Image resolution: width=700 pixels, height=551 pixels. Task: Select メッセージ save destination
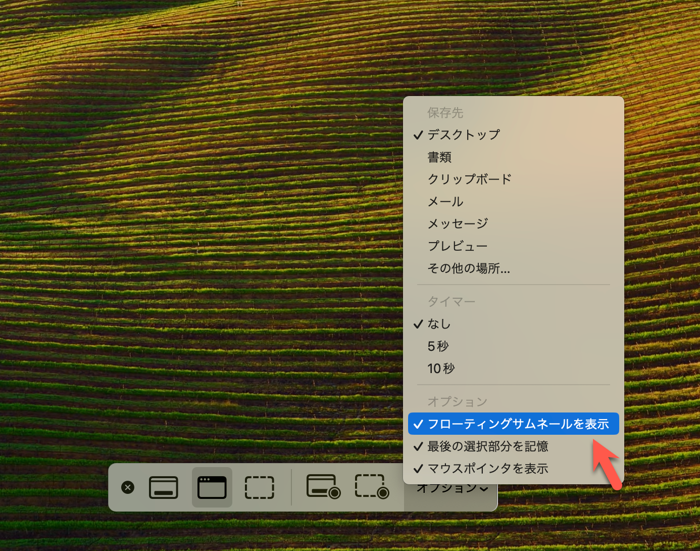coord(457,223)
